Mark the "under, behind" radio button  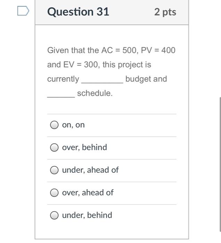[54, 215]
